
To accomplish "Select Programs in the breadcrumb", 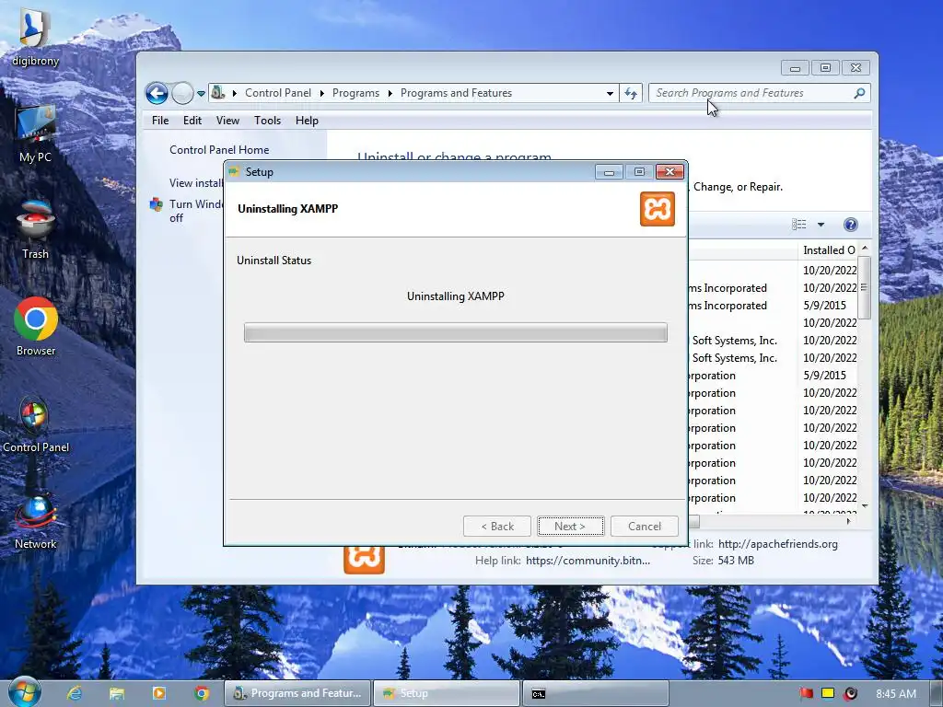I will [x=355, y=93].
